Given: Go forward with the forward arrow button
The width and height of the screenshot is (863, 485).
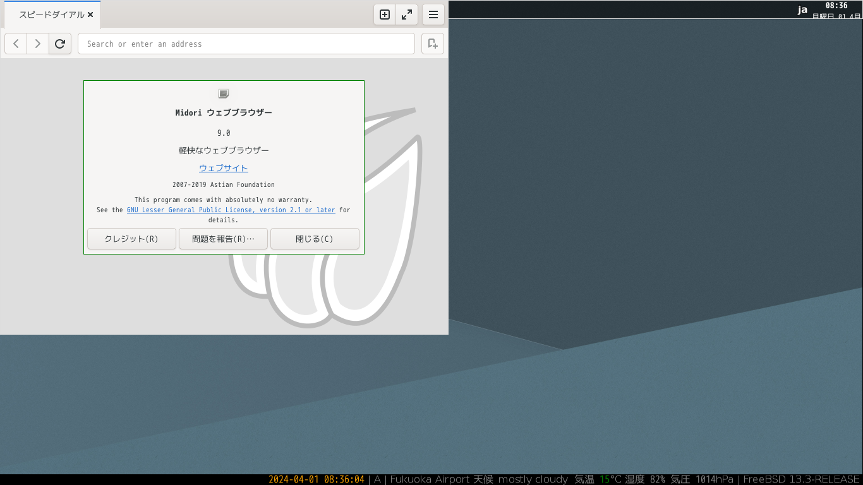Looking at the screenshot, I should (x=38, y=44).
